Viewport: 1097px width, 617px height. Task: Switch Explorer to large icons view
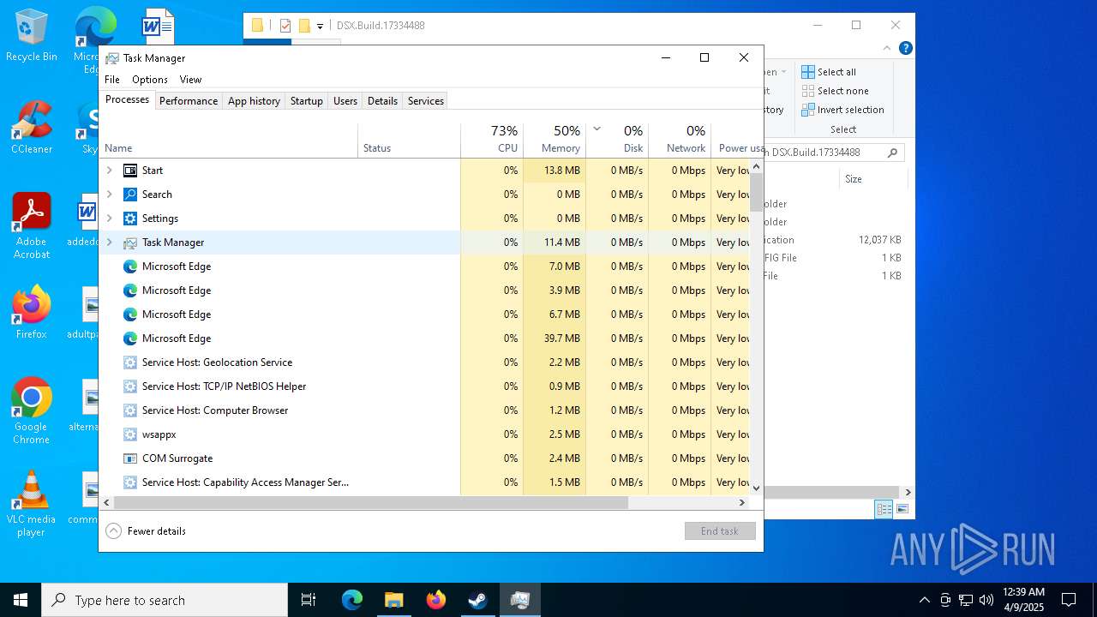(x=902, y=509)
